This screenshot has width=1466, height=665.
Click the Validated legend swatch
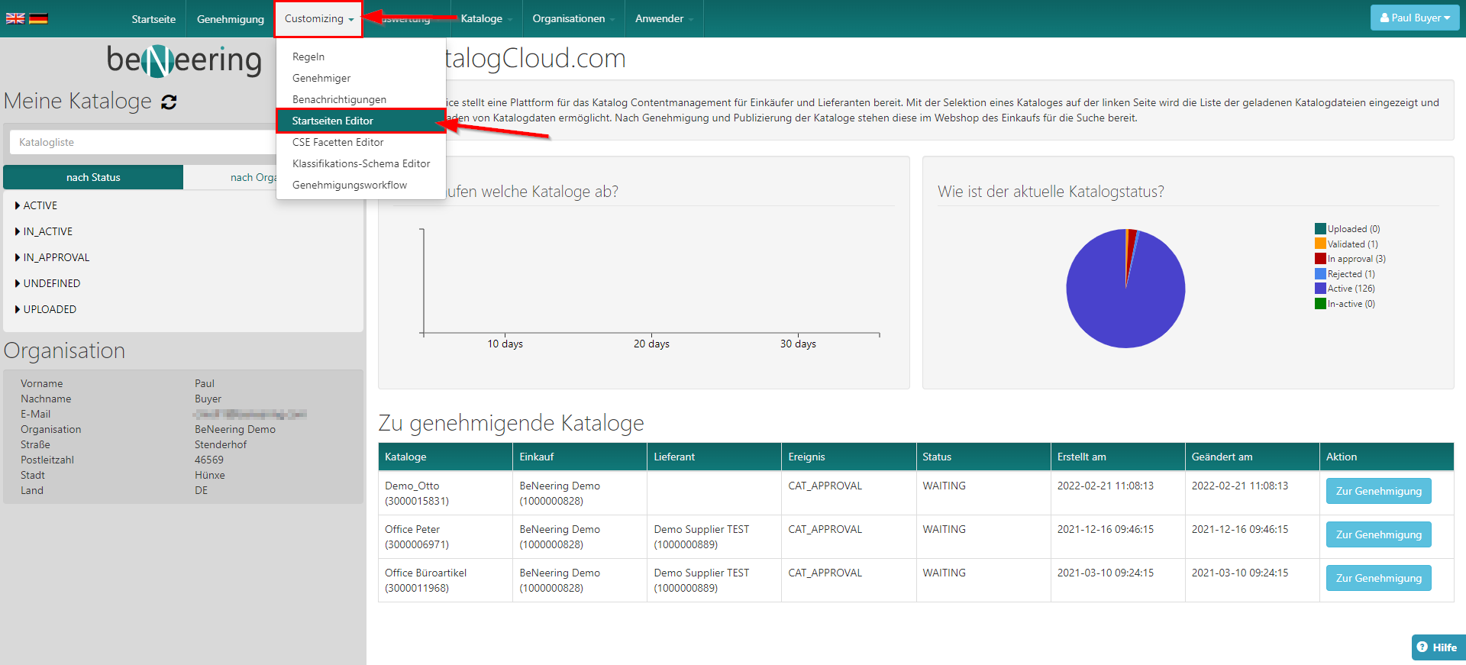(x=1319, y=244)
